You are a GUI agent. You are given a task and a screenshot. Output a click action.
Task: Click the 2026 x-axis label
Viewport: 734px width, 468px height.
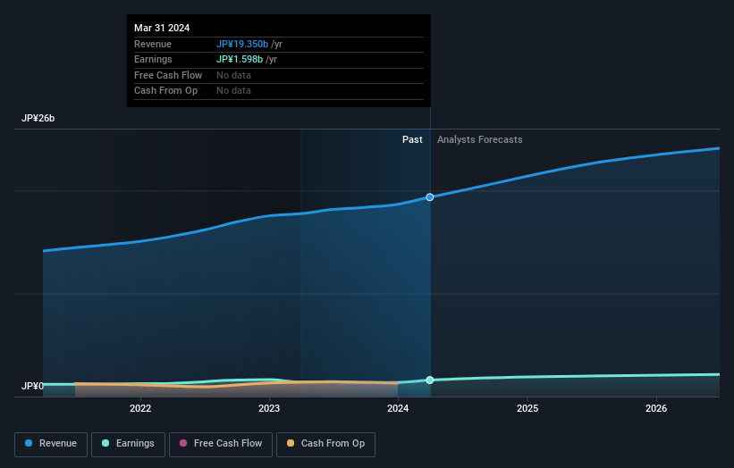pyautogui.click(x=656, y=409)
